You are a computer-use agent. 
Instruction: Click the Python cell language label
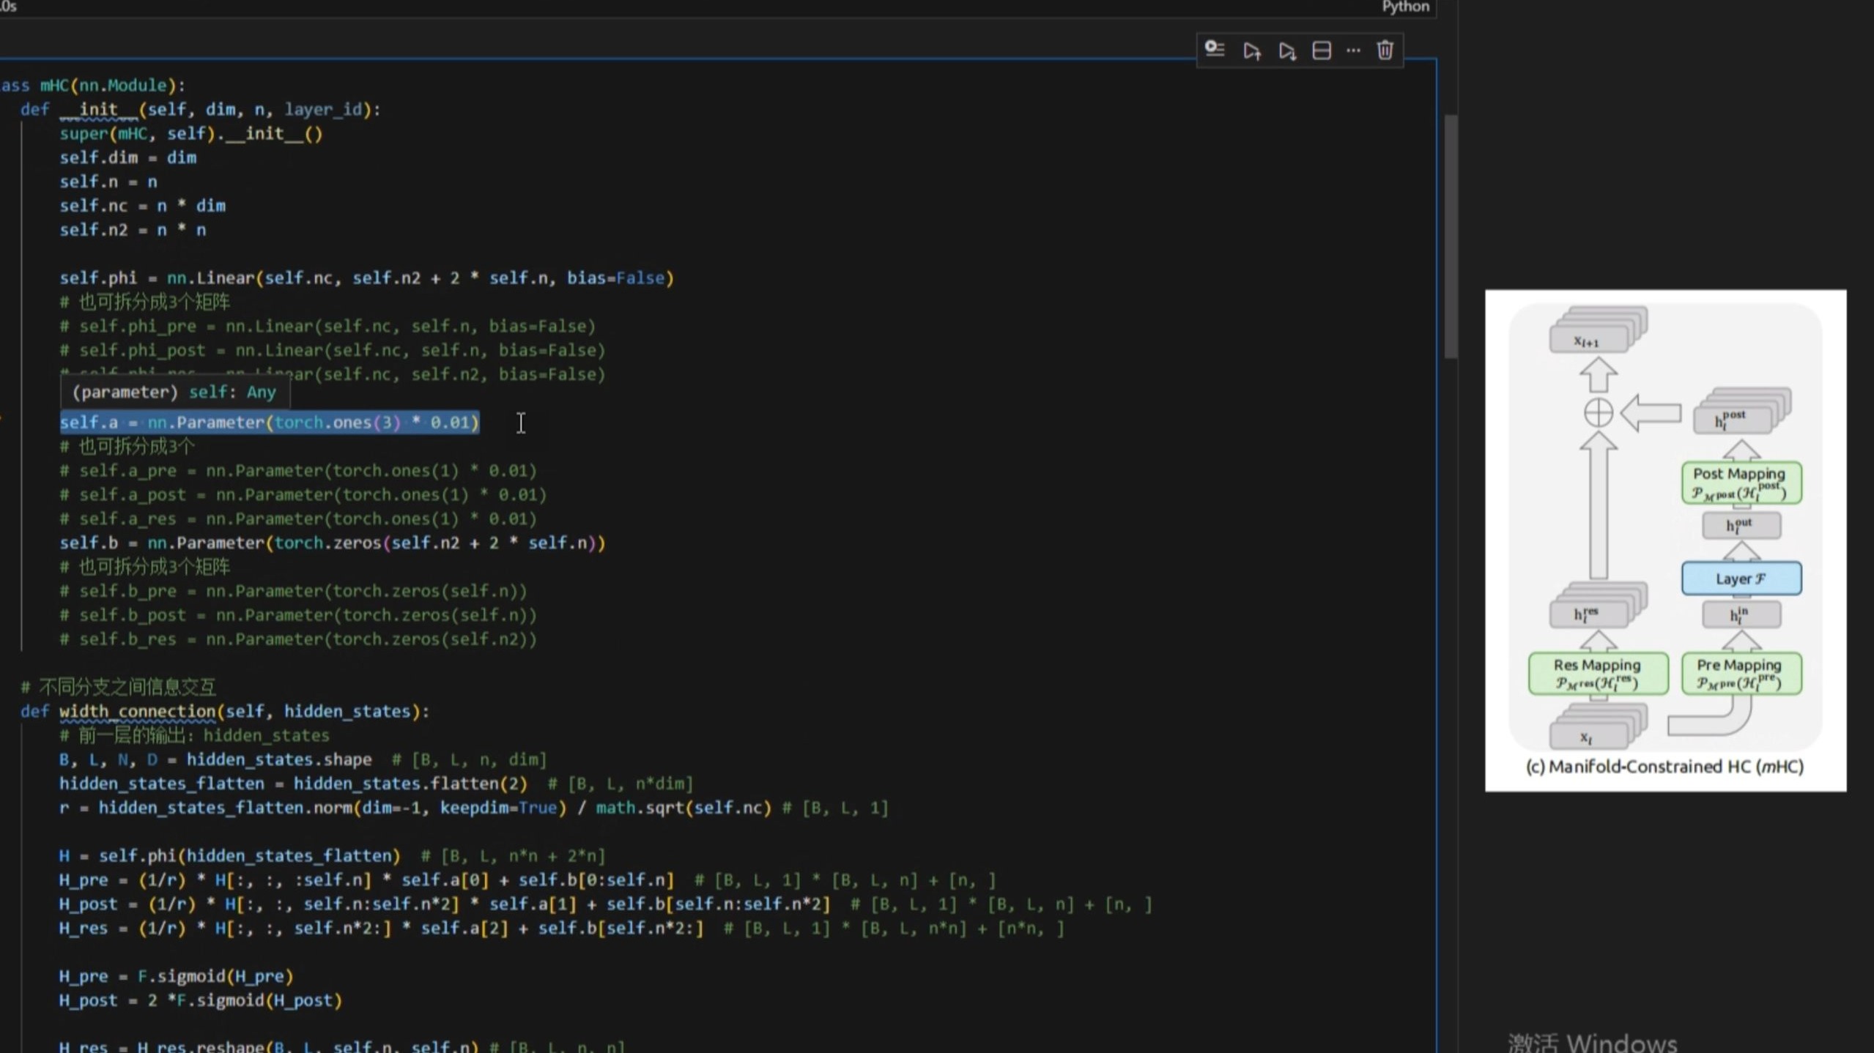pos(1404,7)
